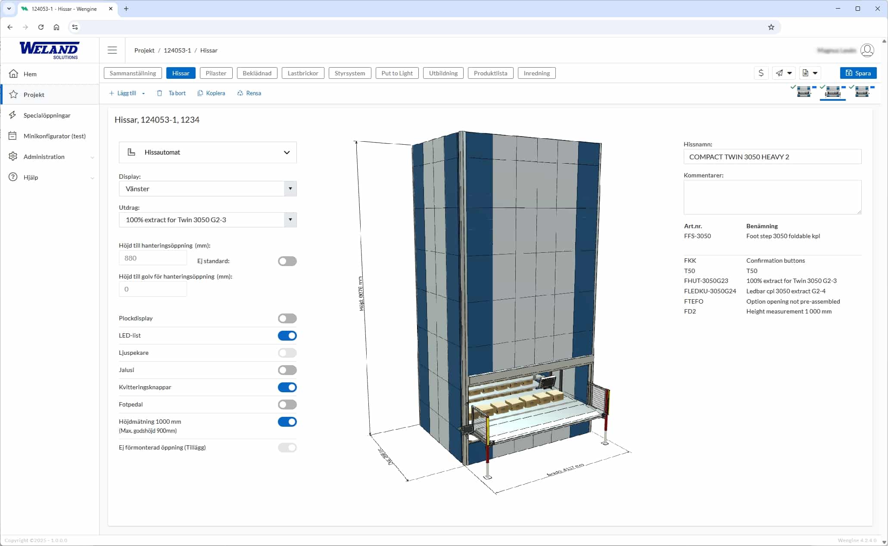Click the Projekt star icon in sidebar

[13, 94]
